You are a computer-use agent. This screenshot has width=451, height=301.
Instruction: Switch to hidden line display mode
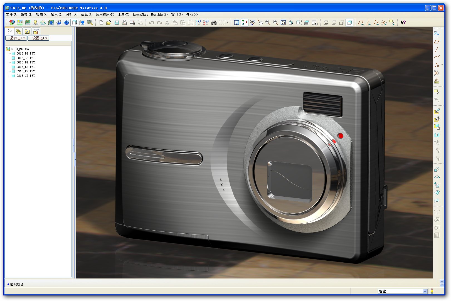click(334, 23)
